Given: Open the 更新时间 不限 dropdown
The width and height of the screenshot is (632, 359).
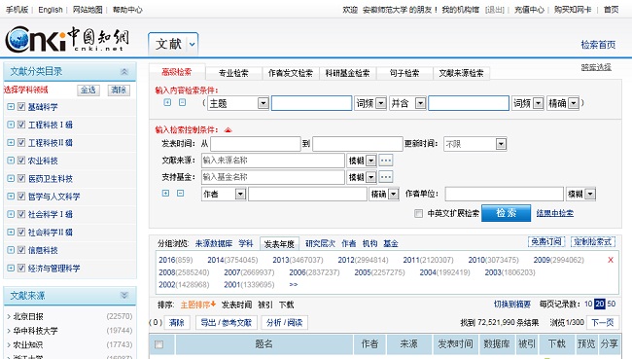Looking at the screenshot, I should [474, 144].
